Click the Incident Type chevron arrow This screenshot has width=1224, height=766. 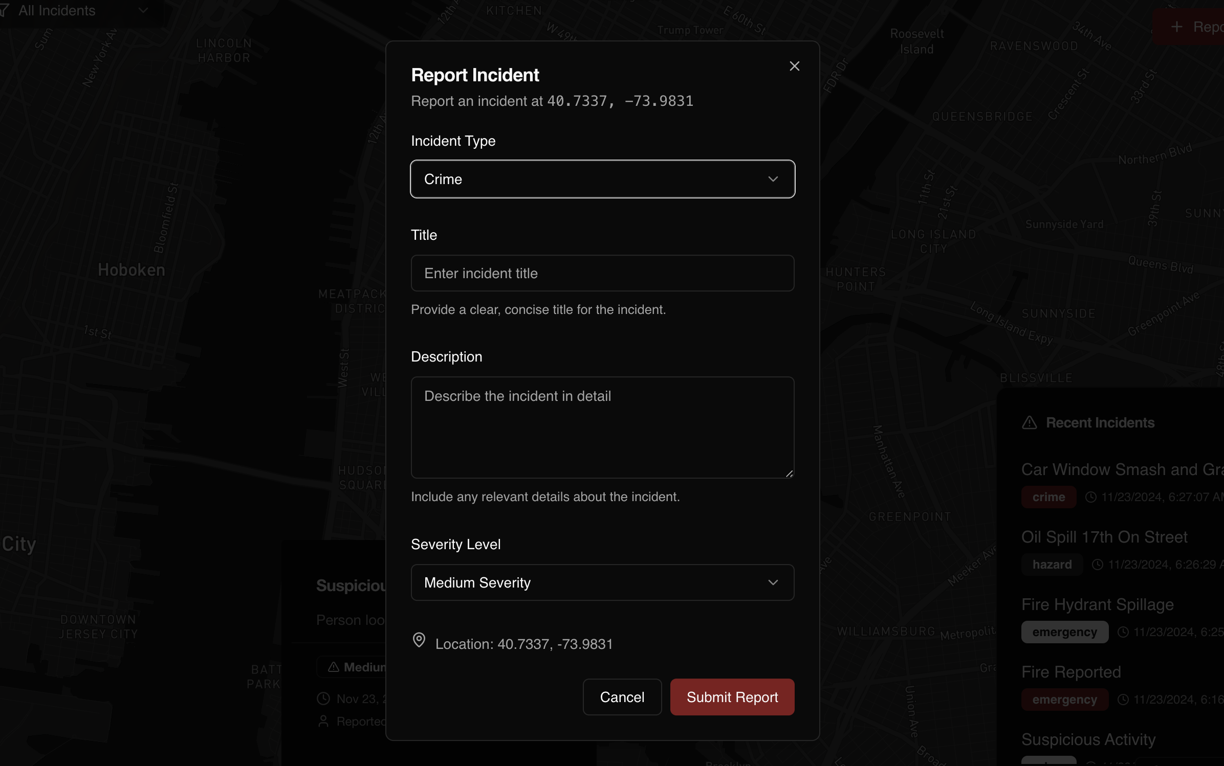[773, 179]
